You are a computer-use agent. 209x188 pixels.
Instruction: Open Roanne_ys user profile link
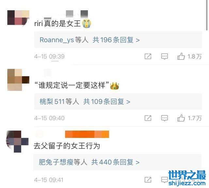click(x=57, y=40)
